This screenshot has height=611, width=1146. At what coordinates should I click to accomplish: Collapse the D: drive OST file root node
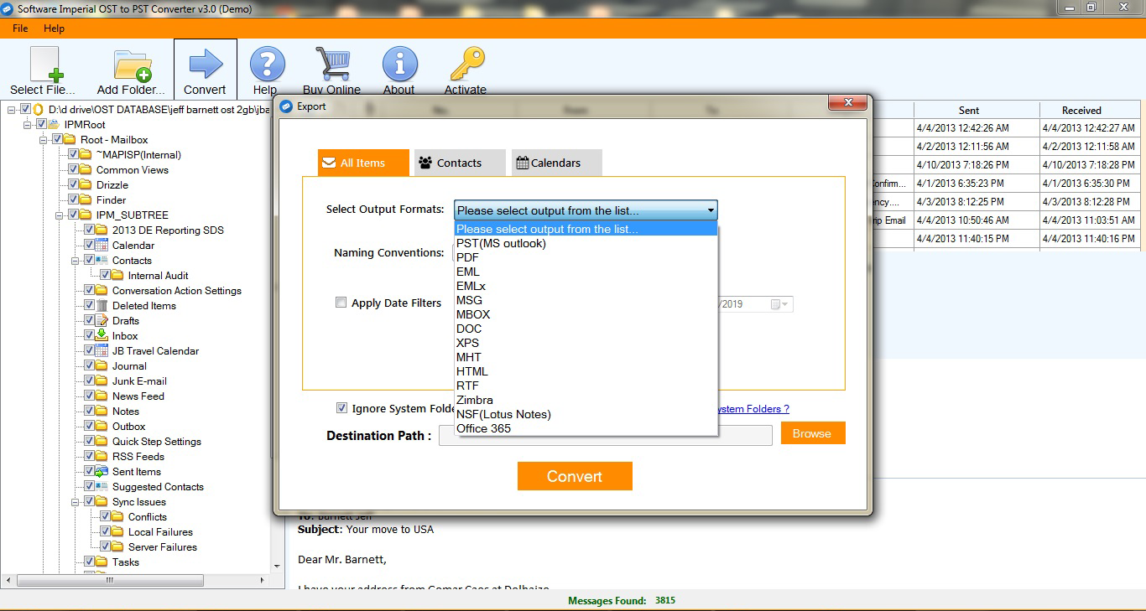tap(12, 109)
